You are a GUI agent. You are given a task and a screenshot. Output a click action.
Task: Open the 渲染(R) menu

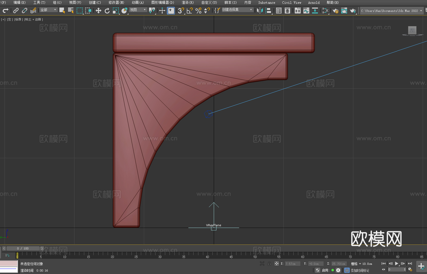(x=188, y=2)
